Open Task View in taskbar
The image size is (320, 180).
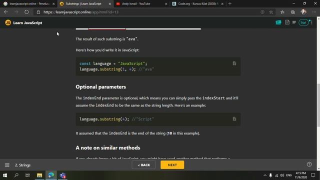(27, 175)
